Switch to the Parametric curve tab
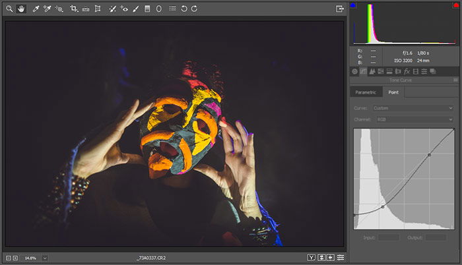 [366, 92]
